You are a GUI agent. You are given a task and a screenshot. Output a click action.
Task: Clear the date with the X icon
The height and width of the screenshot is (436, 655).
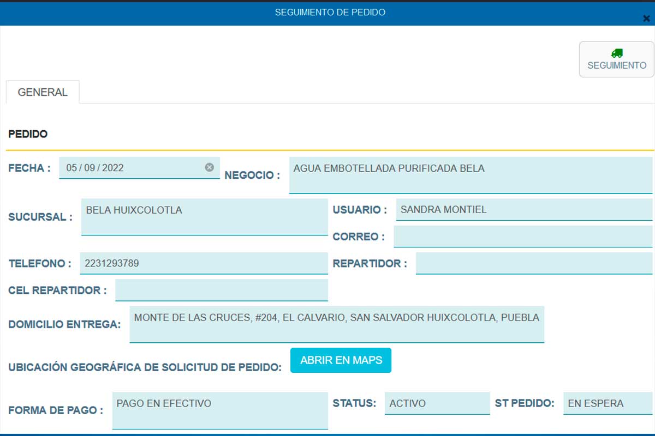click(x=209, y=167)
